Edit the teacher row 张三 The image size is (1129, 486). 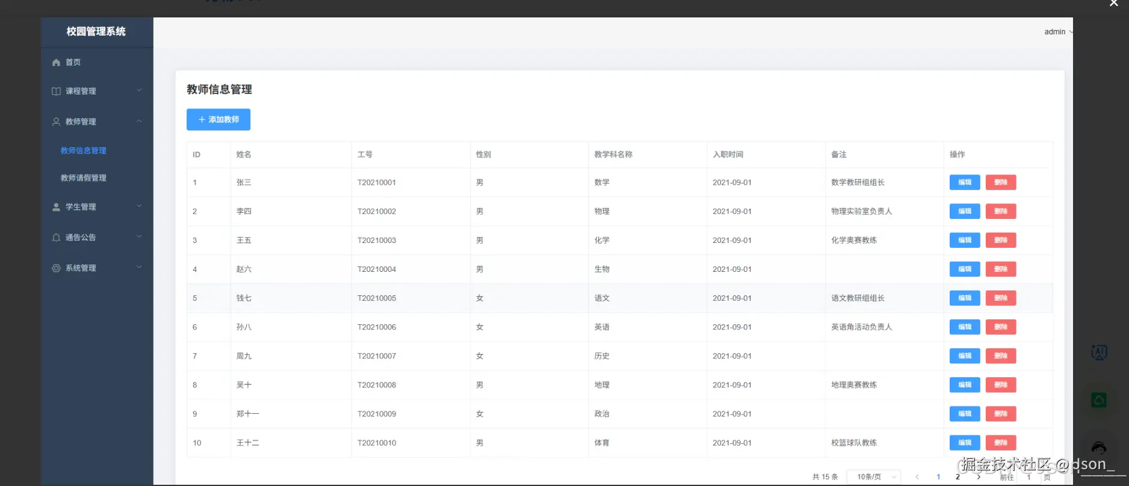coord(965,182)
